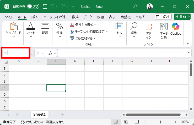This screenshot has height=125, width=194.
Task: Switch to the 数式 tab
Action: click(x=75, y=17)
